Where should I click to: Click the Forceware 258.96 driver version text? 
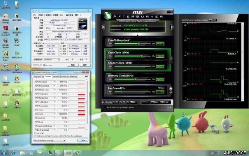(136, 30)
